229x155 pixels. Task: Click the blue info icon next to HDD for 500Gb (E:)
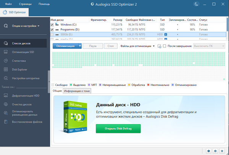click(166, 34)
